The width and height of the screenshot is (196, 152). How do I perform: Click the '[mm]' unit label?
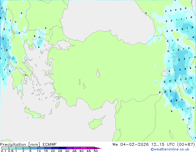tap(34, 145)
